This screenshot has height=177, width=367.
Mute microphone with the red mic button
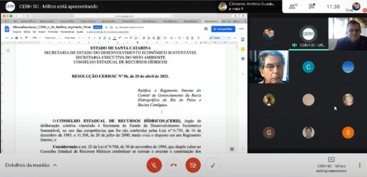(x=154, y=165)
